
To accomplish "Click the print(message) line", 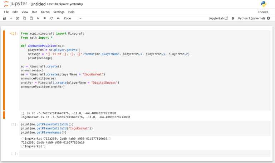I will tap(40, 58).
